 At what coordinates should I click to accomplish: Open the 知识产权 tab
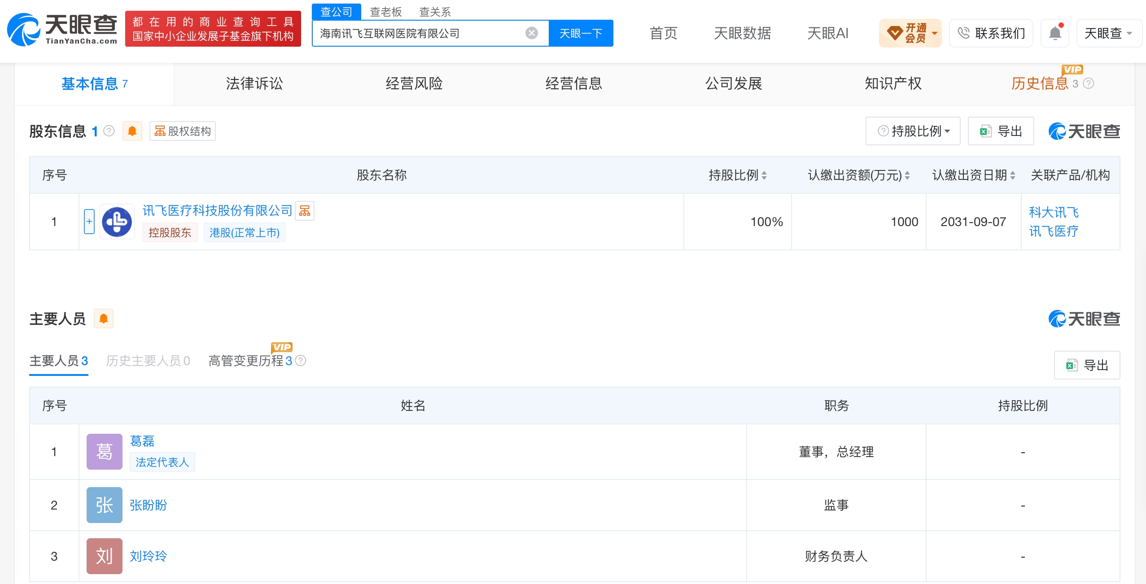coord(893,84)
